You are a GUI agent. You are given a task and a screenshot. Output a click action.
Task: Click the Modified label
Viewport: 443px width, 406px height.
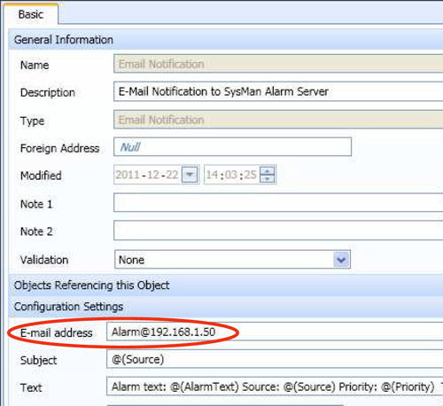point(41,176)
